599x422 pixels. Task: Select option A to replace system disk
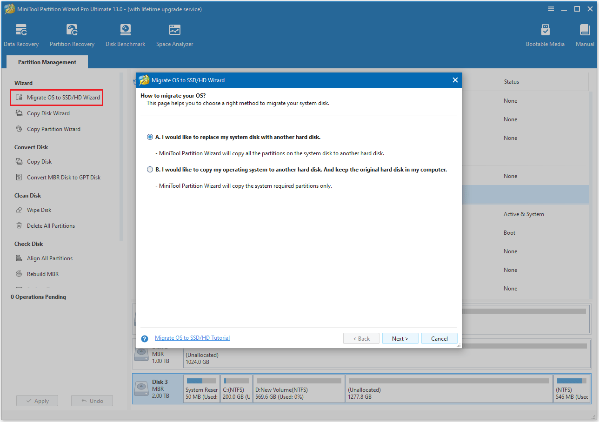tap(150, 137)
